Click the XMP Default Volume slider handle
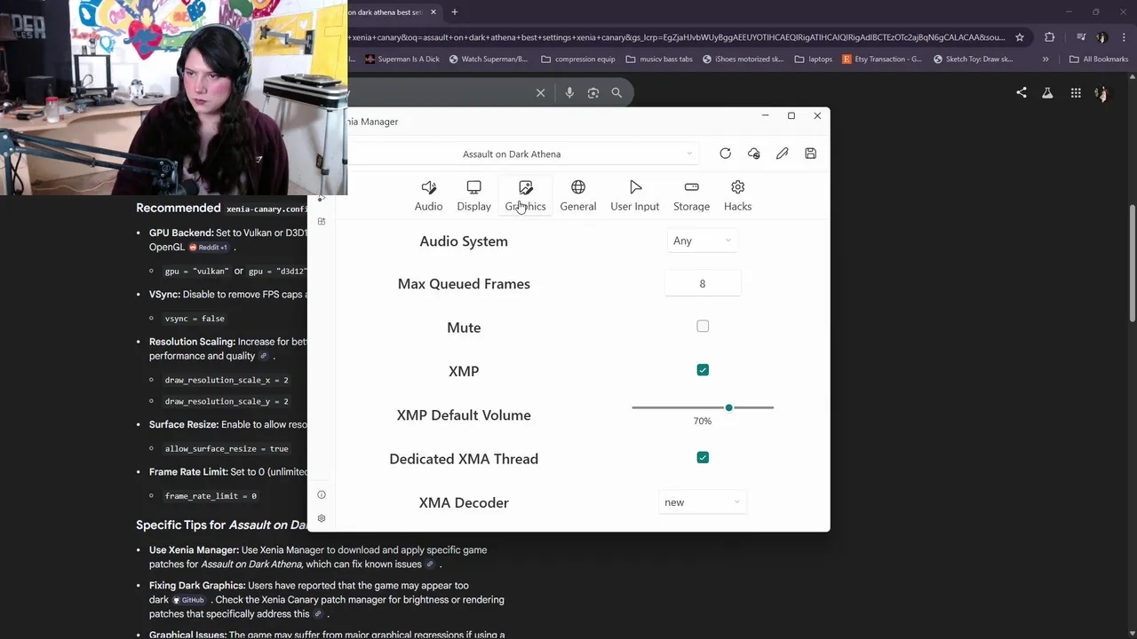 coord(728,407)
